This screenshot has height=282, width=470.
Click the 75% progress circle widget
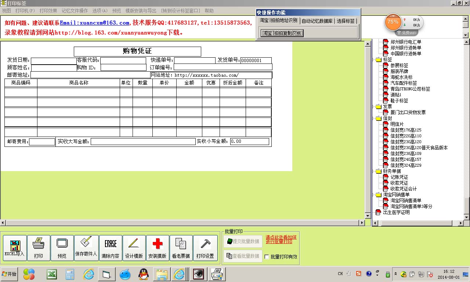pyautogui.click(x=393, y=22)
